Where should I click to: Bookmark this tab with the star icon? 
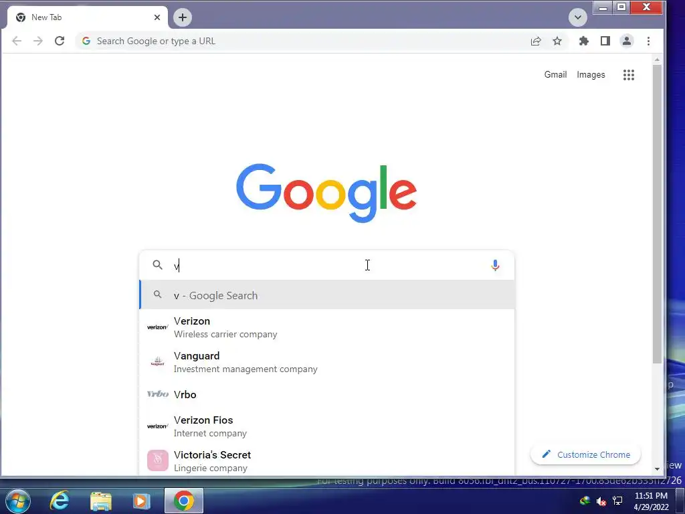tap(557, 41)
